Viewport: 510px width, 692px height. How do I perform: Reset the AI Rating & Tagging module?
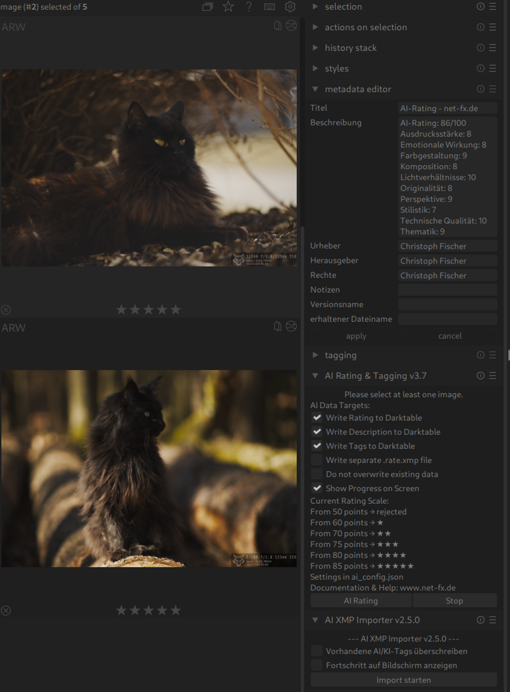click(x=480, y=376)
